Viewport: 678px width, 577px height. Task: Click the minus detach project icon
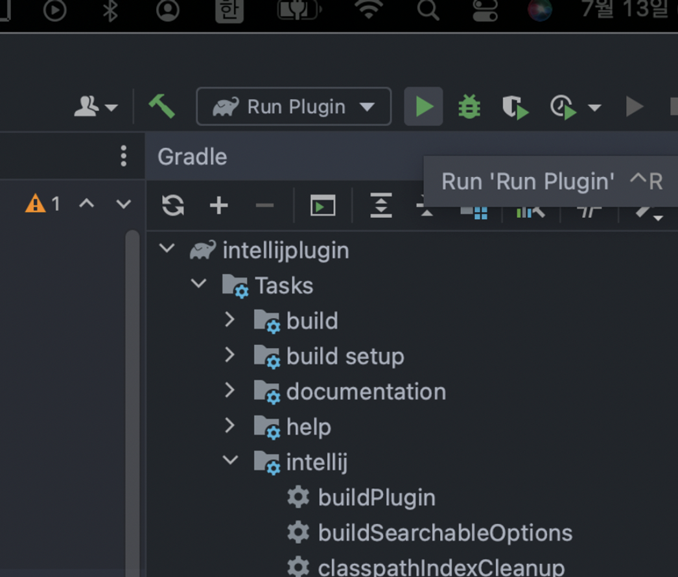[264, 205]
